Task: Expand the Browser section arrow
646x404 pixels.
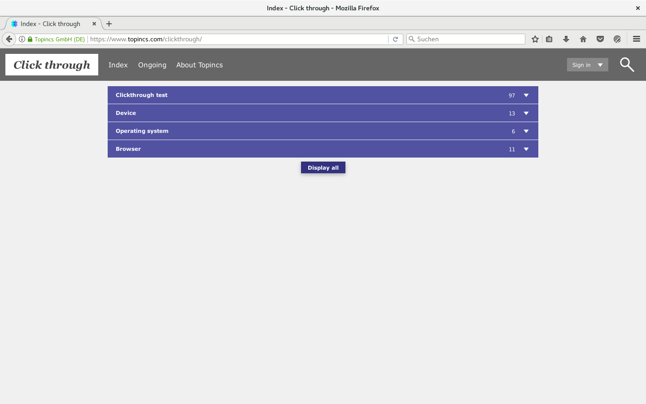Action: click(x=526, y=149)
